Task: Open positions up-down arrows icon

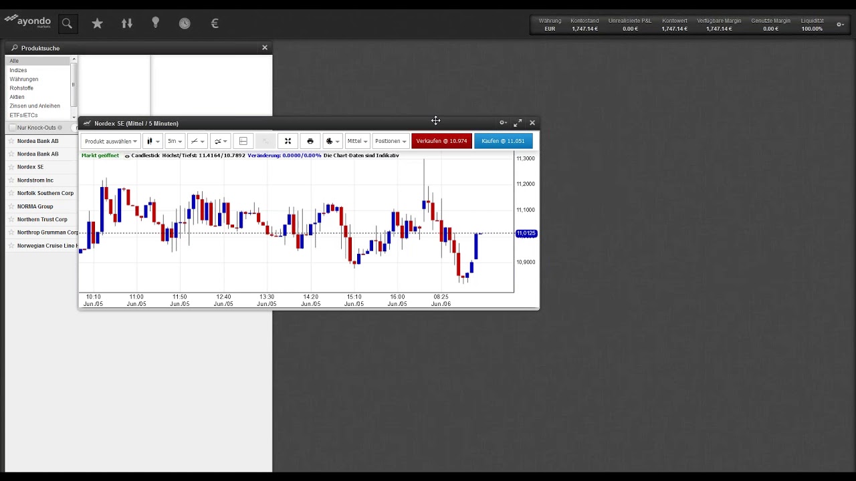Action: (127, 23)
